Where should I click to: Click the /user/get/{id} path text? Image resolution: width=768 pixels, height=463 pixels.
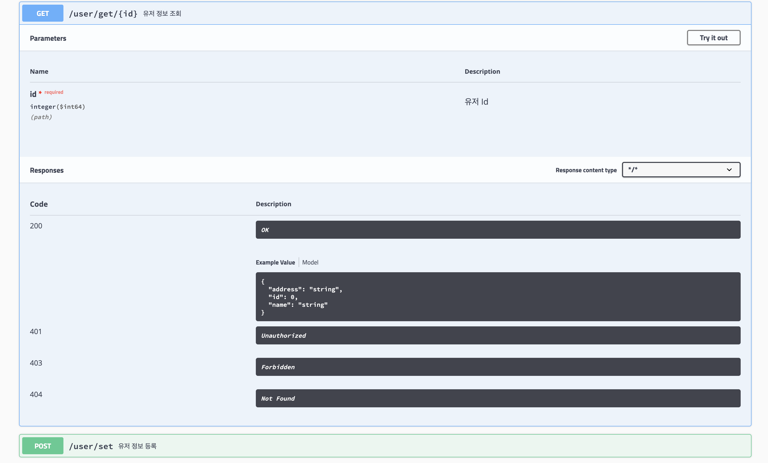(x=103, y=14)
